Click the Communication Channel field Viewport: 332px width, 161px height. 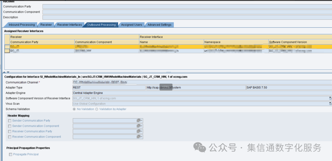point(202,82)
